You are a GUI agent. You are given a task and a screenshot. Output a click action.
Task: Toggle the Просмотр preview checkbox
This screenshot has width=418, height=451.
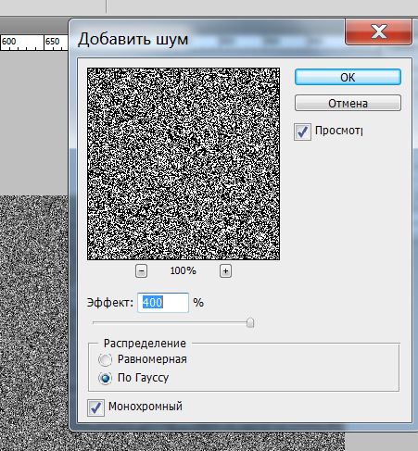(x=302, y=132)
